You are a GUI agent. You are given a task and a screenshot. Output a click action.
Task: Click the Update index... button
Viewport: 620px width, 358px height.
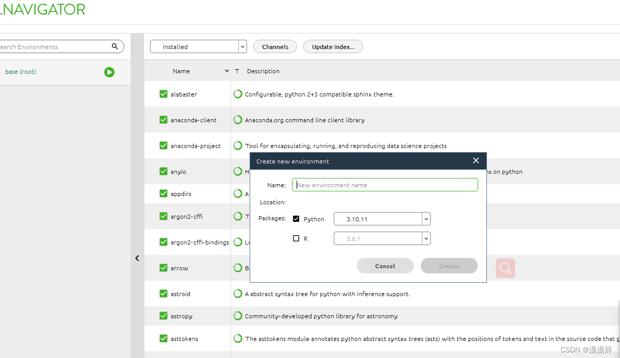[x=333, y=46]
